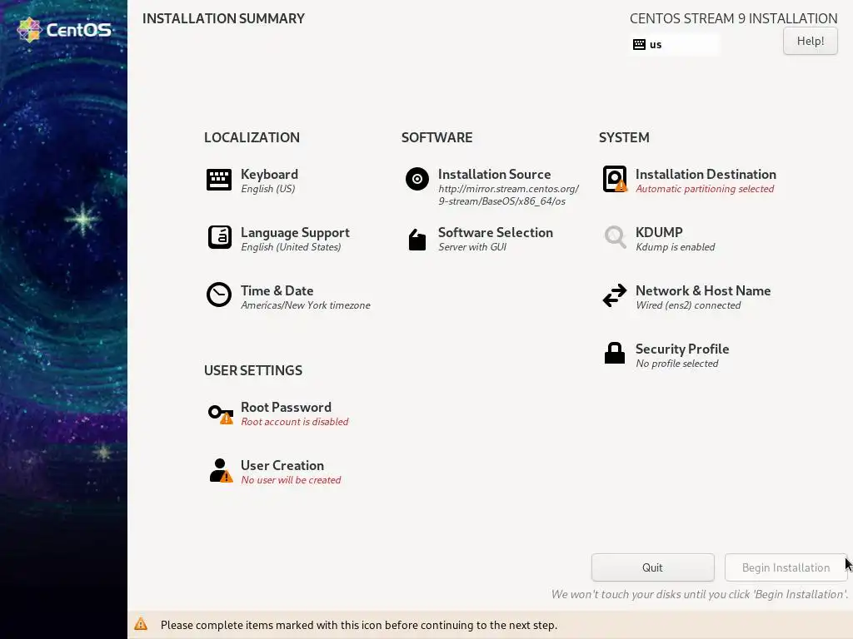
Task: Click the Installation Destination disk icon
Action: 615,179
